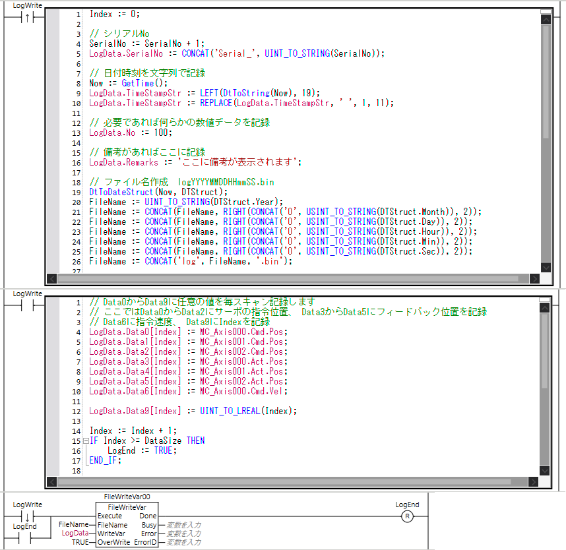Click the split box above first editor's scrollbar
This screenshot has width=566, height=550.
(545, 11)
